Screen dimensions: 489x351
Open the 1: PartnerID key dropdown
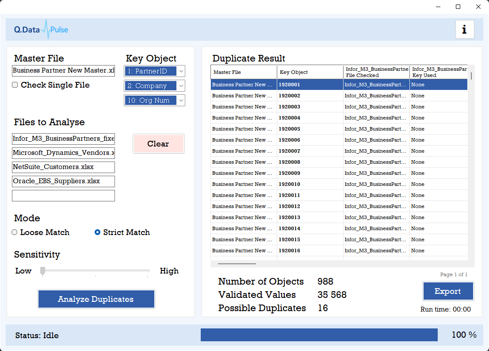pos(154,71)
